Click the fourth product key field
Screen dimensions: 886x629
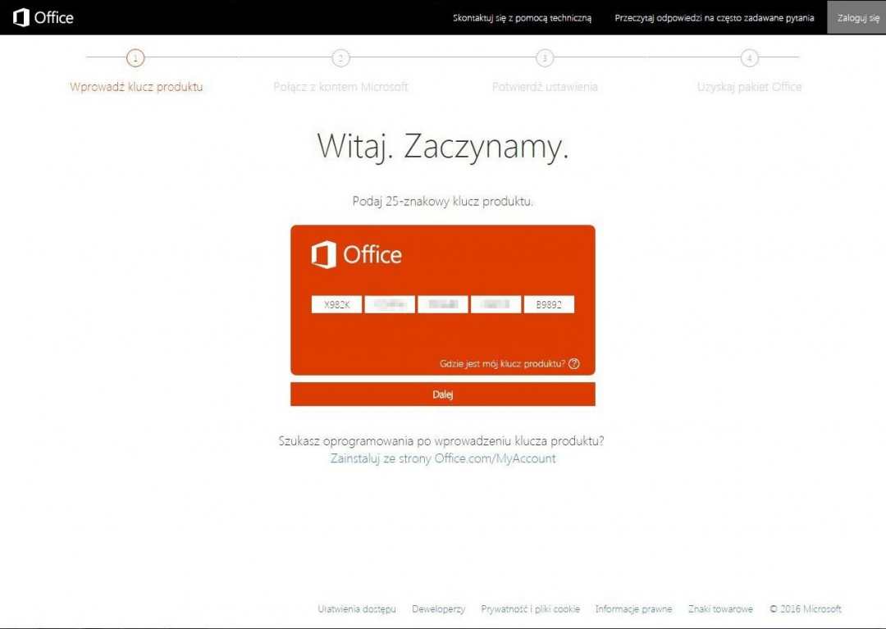496,304
